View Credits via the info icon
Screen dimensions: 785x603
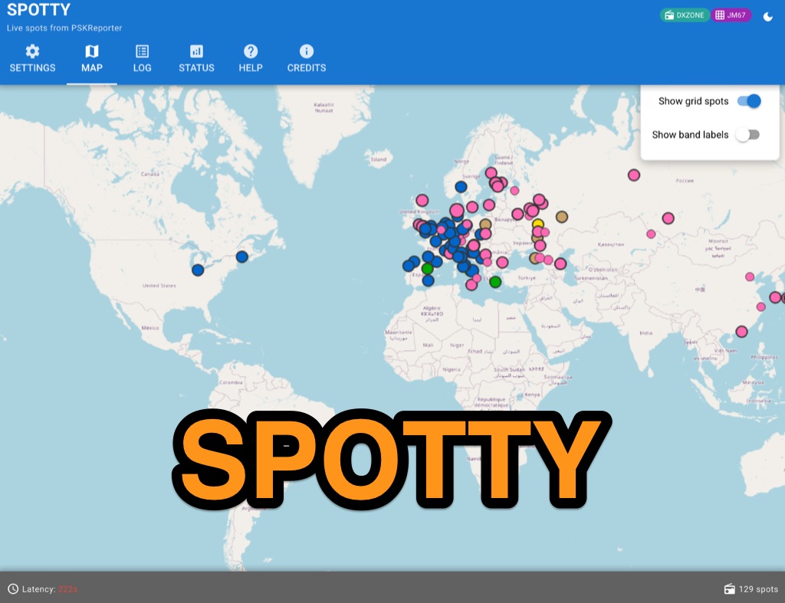coord(306,51)
